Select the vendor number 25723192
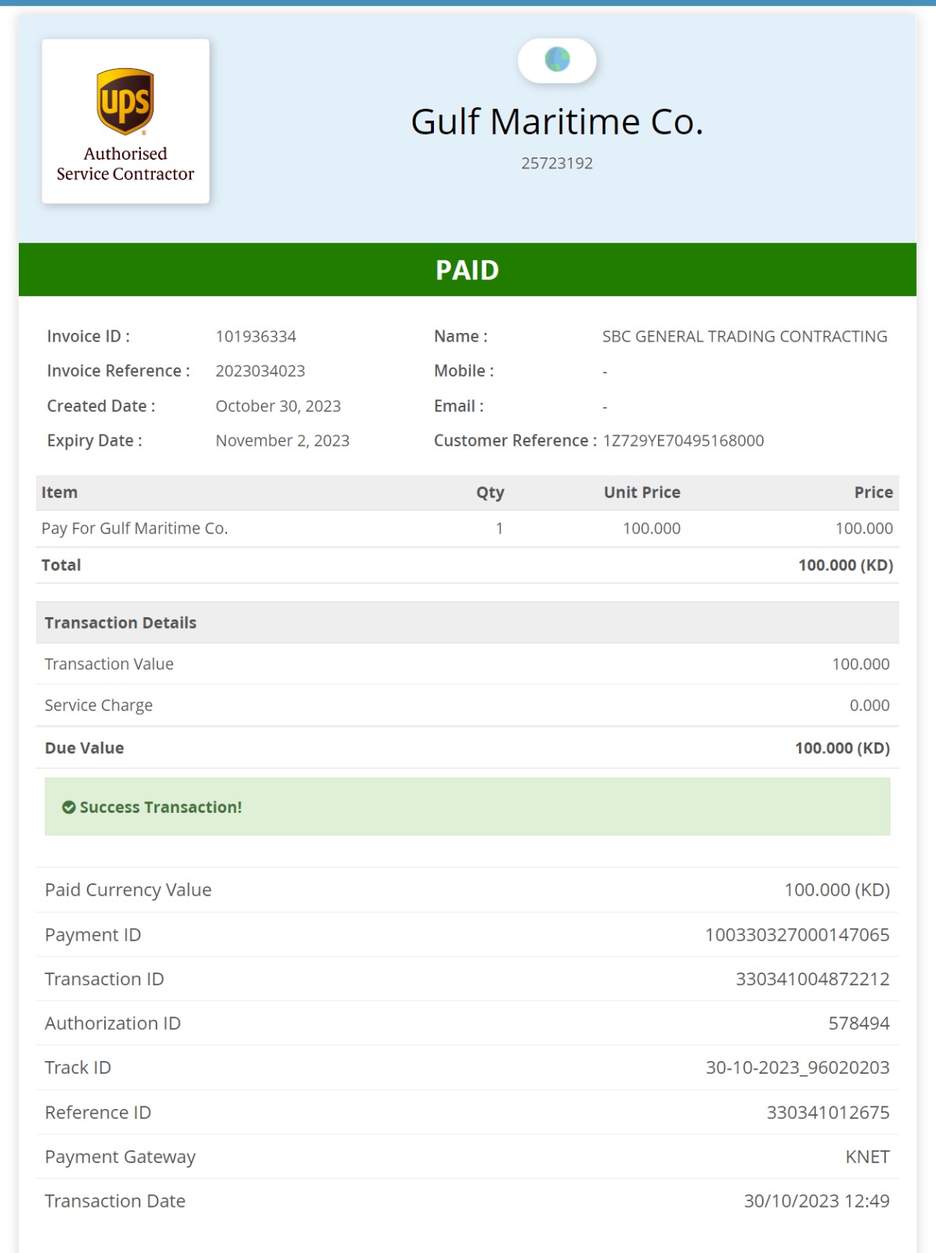The image size is (936, 1253). point(557,164)
